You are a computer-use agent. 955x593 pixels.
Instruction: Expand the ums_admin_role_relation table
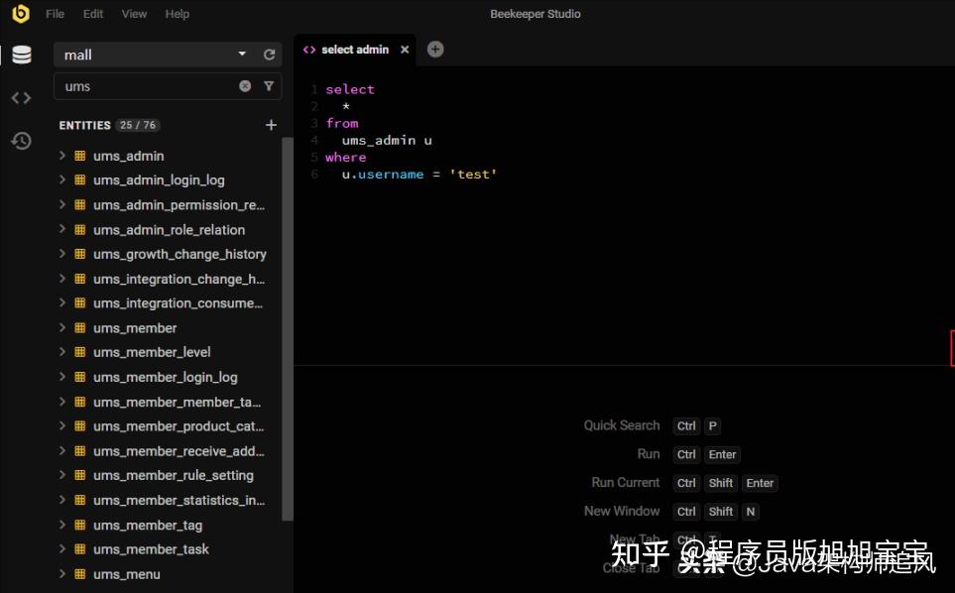[62, 229]
